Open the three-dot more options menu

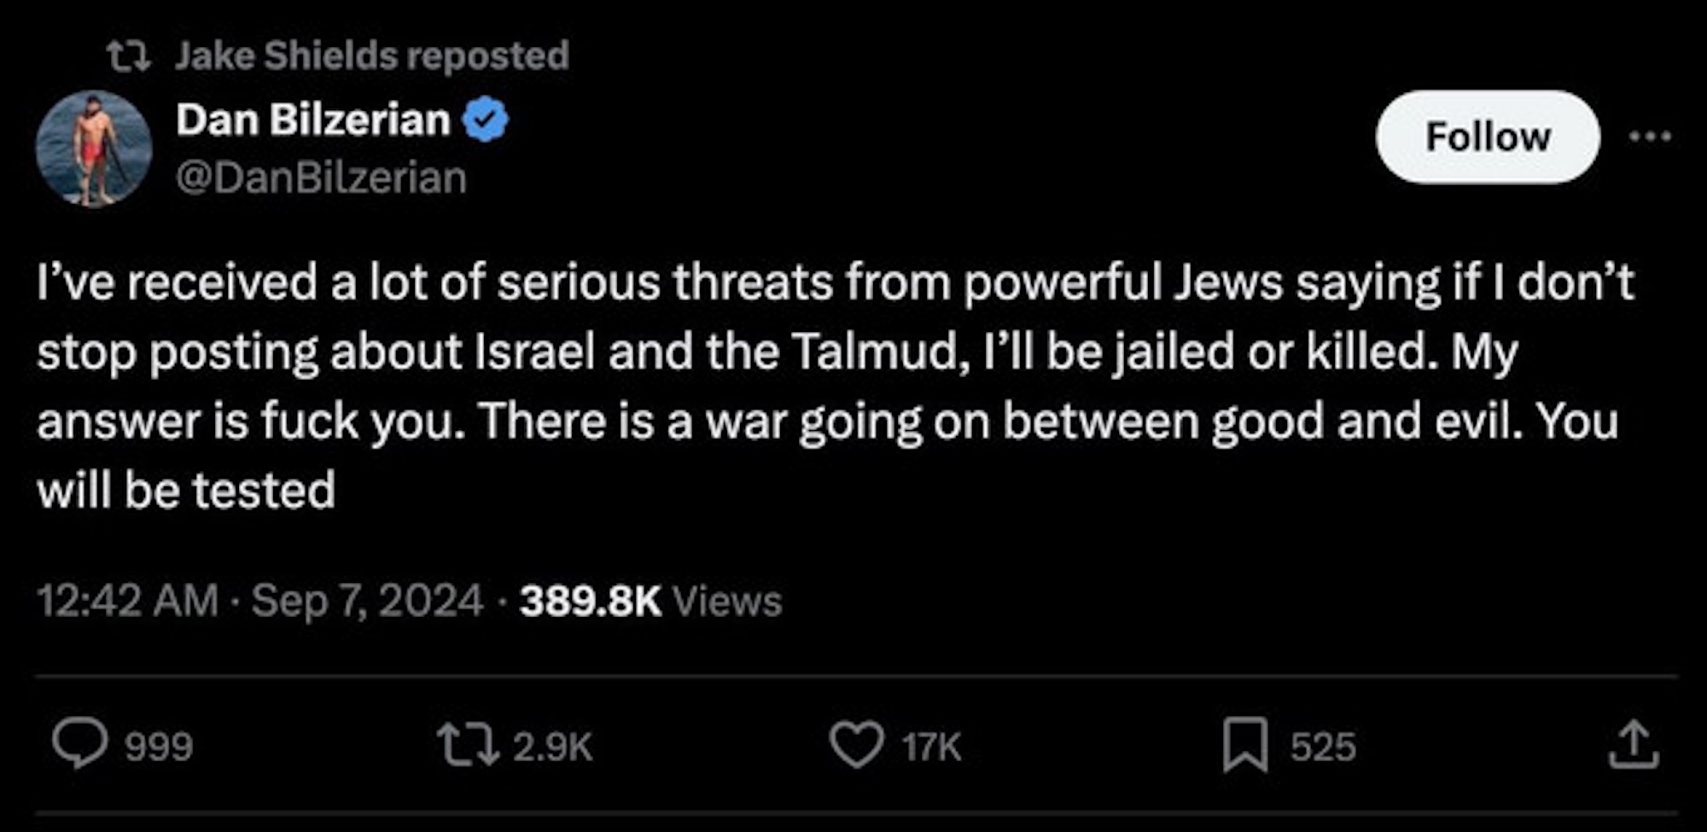1649,137
